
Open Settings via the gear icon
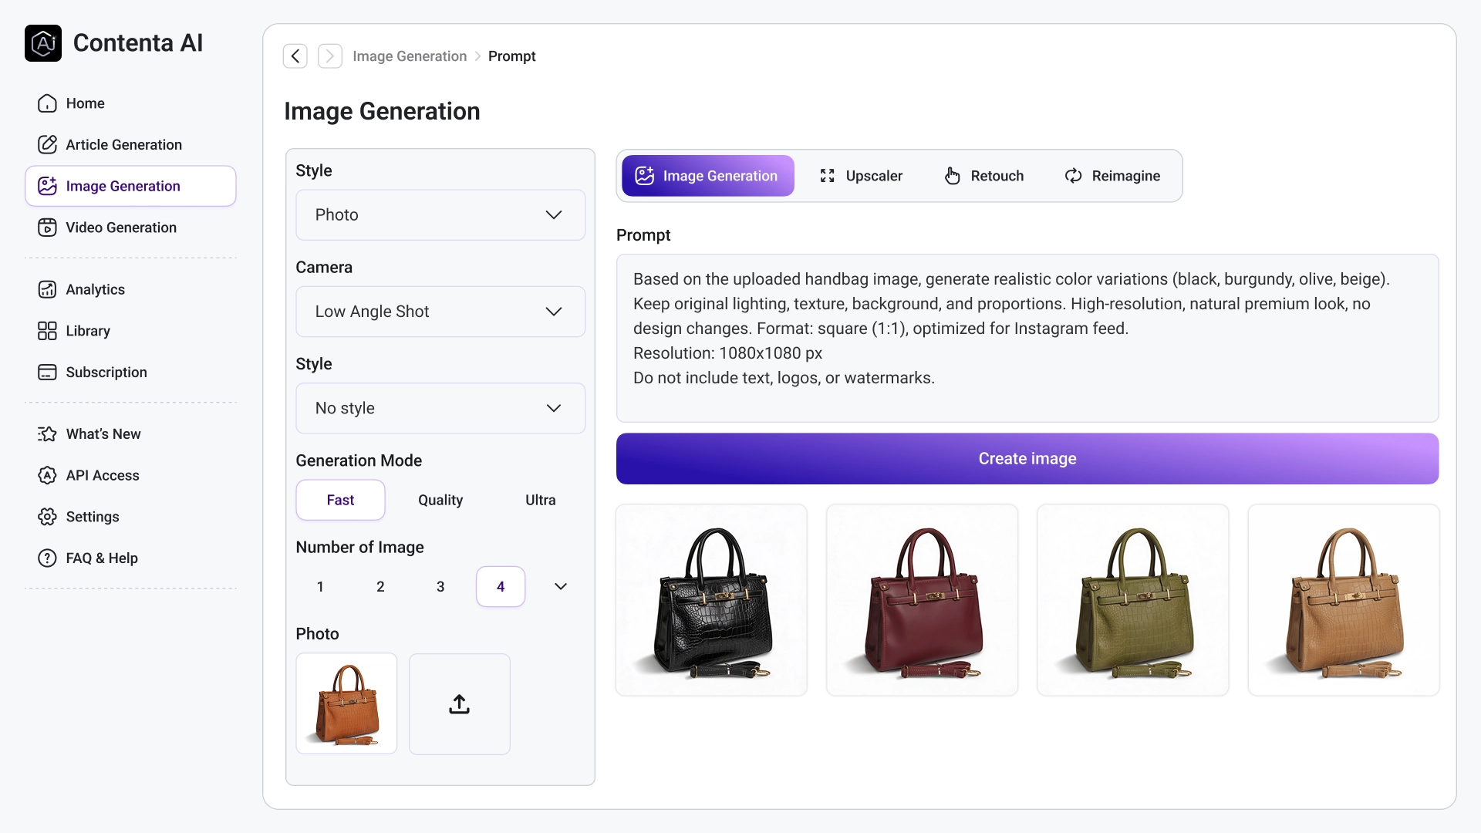47,517
